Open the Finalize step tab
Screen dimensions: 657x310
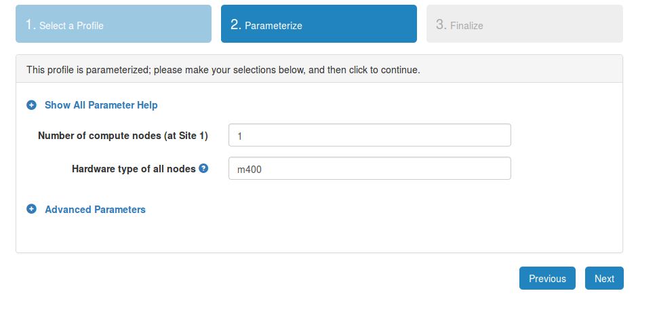[525, 24]
